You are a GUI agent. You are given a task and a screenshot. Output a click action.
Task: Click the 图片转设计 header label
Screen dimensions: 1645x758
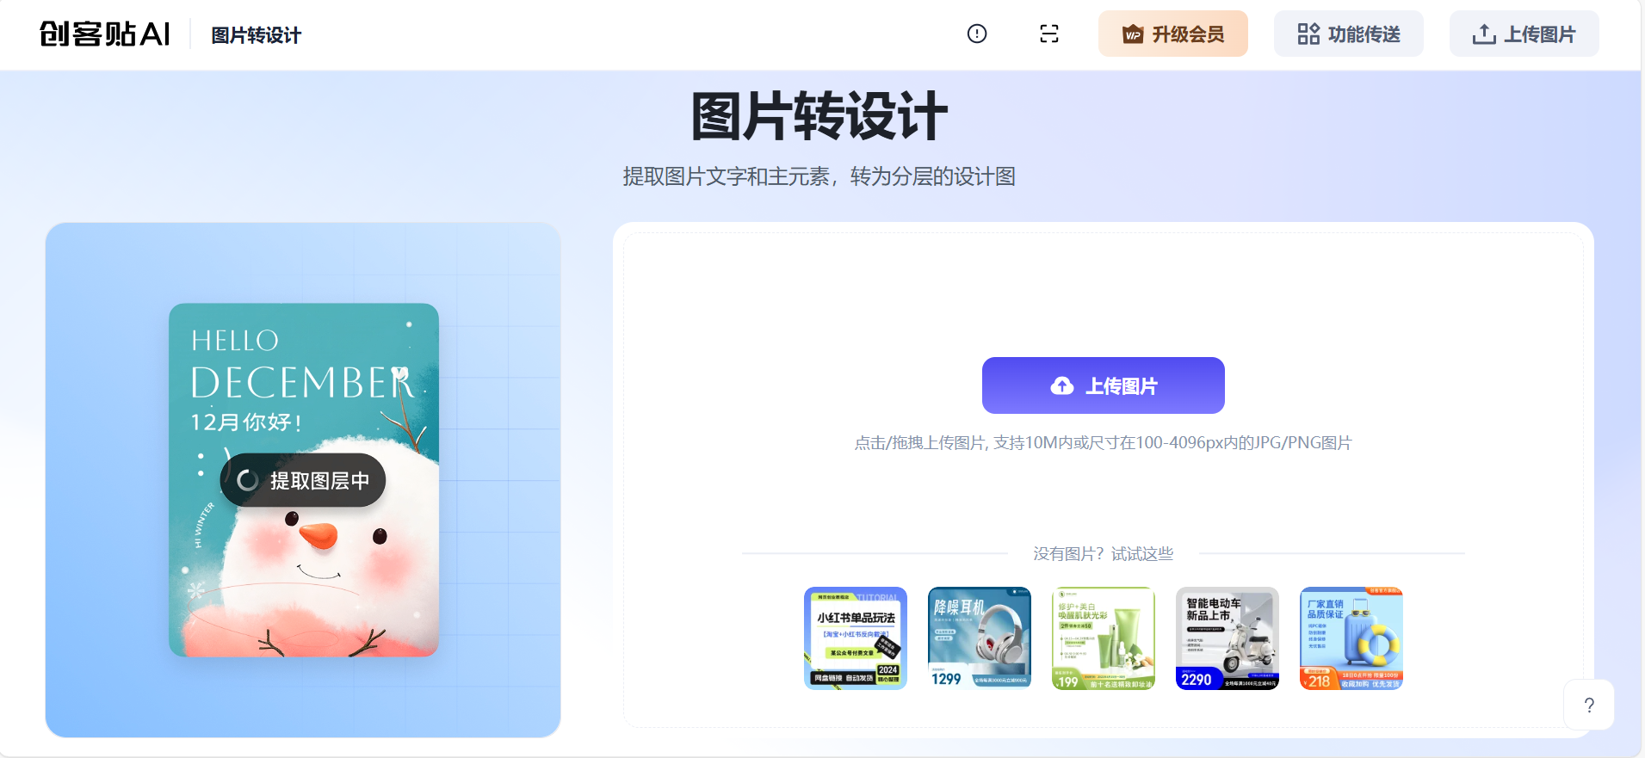click(257, 35)
